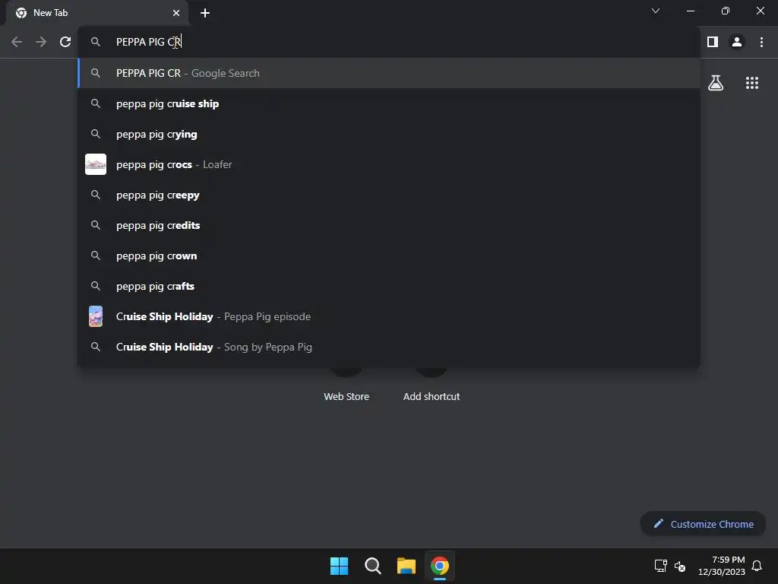Click the Chrome taskbar icon
The width and height of the screenshot is (778, 584).
click(440, 566)
